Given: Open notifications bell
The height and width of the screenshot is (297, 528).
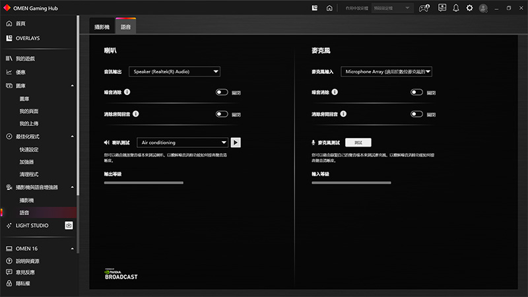Looking at the screenshot, I should tap(456, 8).
